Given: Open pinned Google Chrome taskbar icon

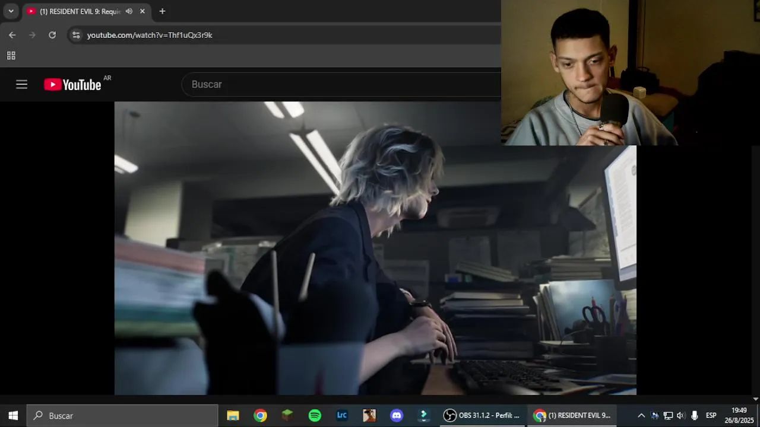Looking at the screenshot, I should click(x=260, y=416).
